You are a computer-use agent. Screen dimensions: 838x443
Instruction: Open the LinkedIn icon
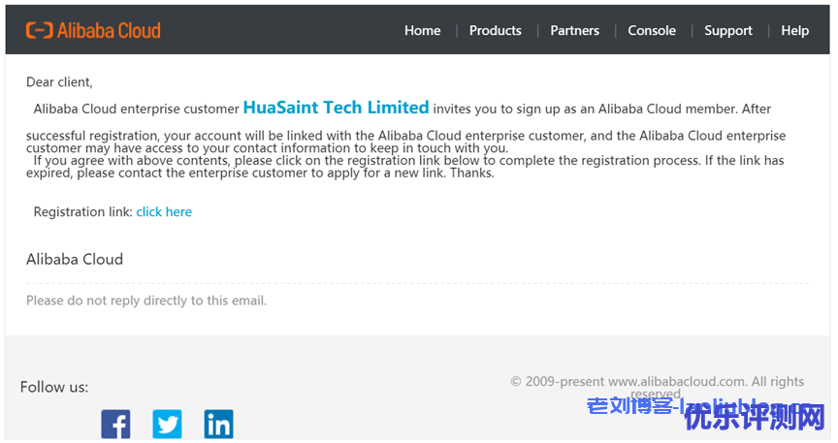tap(218, 424)
